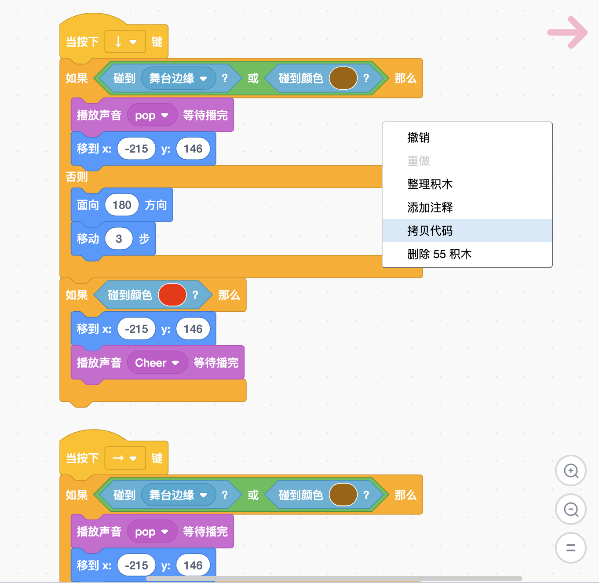This screenshot has height=583, width=599.
Task: Click the pink right arrow icon
Action: [567, 32]
